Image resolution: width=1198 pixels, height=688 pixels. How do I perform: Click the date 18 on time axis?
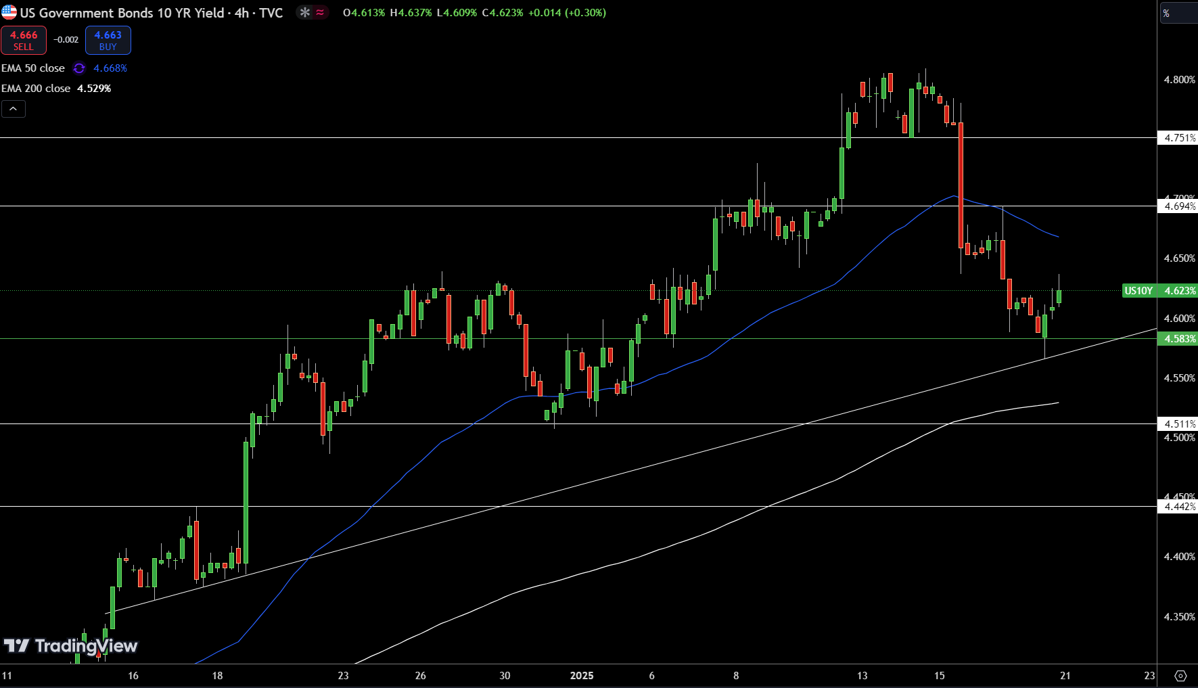217,676
